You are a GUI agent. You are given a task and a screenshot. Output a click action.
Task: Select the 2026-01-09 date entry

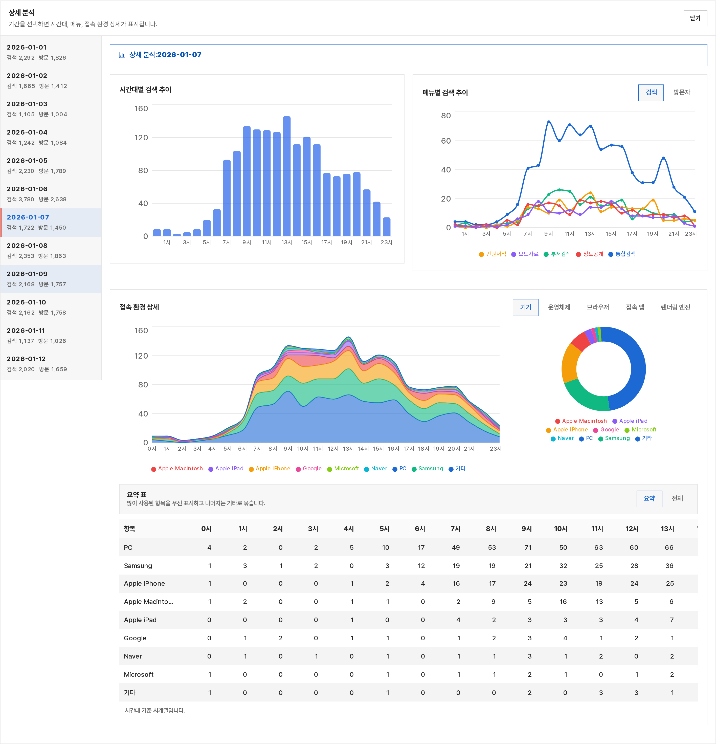(51, 279)
